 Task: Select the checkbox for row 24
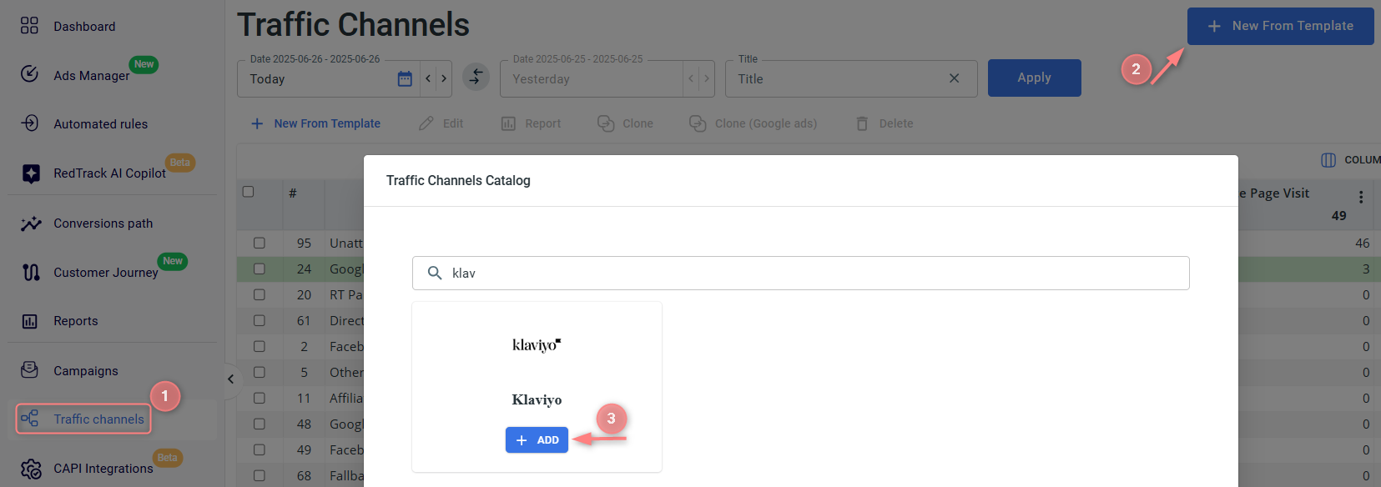click(260, 269)
